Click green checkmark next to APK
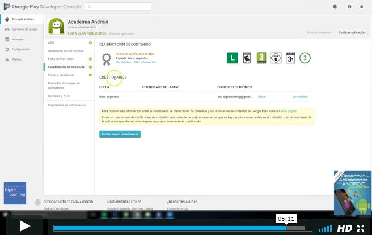 point(90,43)
